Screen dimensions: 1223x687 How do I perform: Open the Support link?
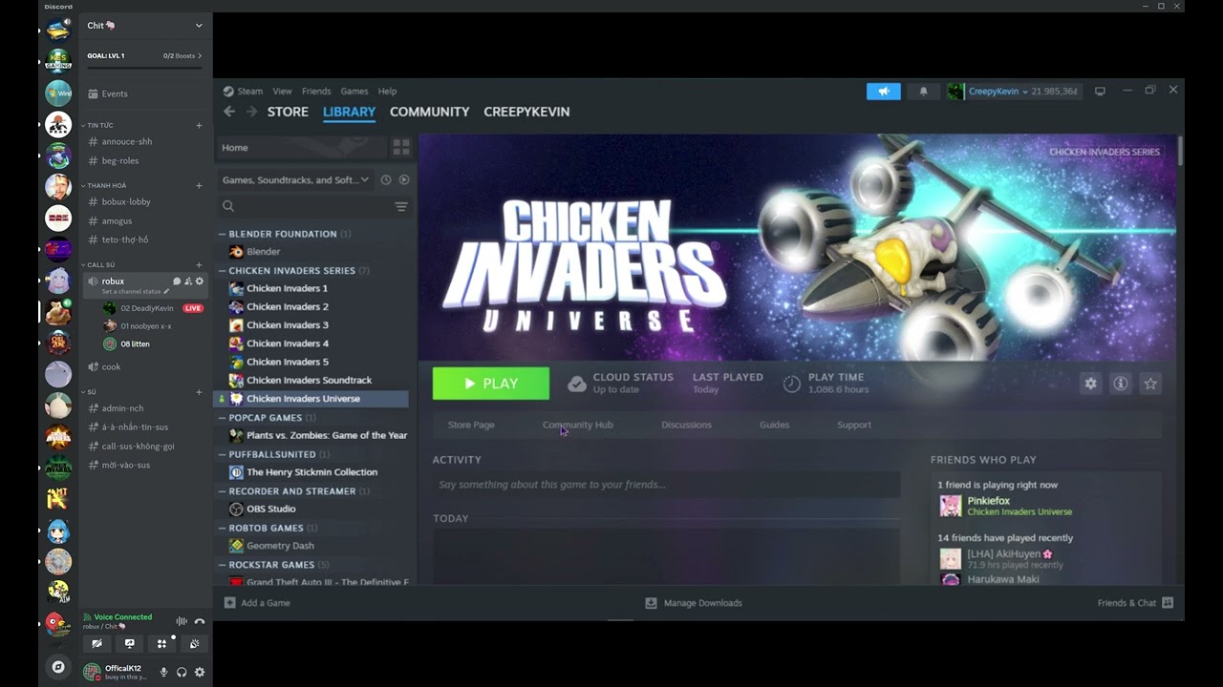(854, 425)
